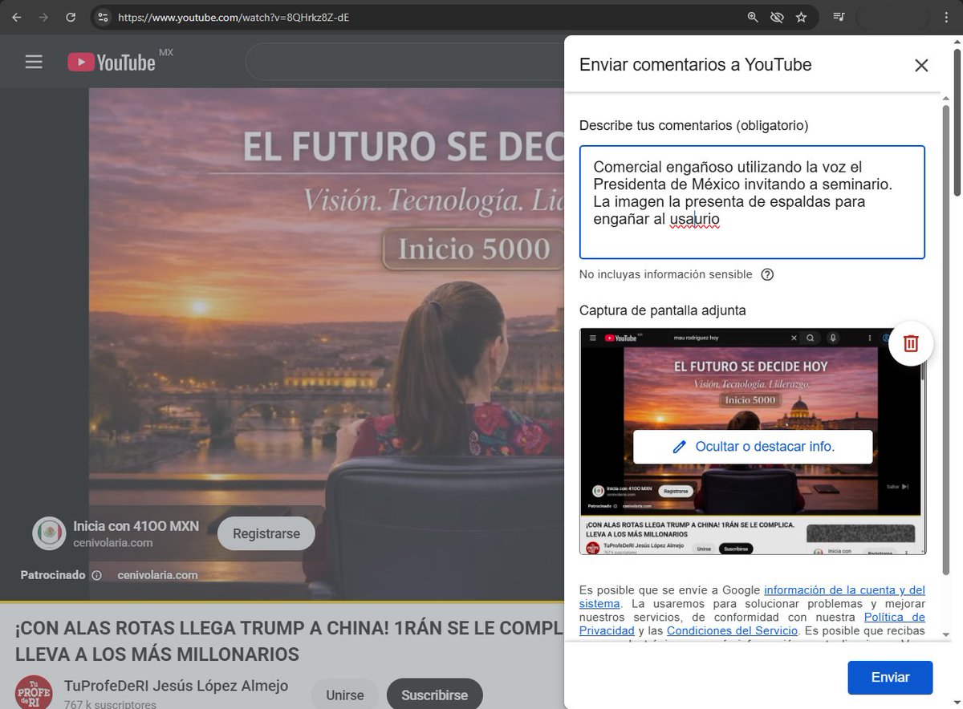This screenshot has width=963, height=709.
Task: Send feedback with the Enviar button
Action: (x=890, y=677)
